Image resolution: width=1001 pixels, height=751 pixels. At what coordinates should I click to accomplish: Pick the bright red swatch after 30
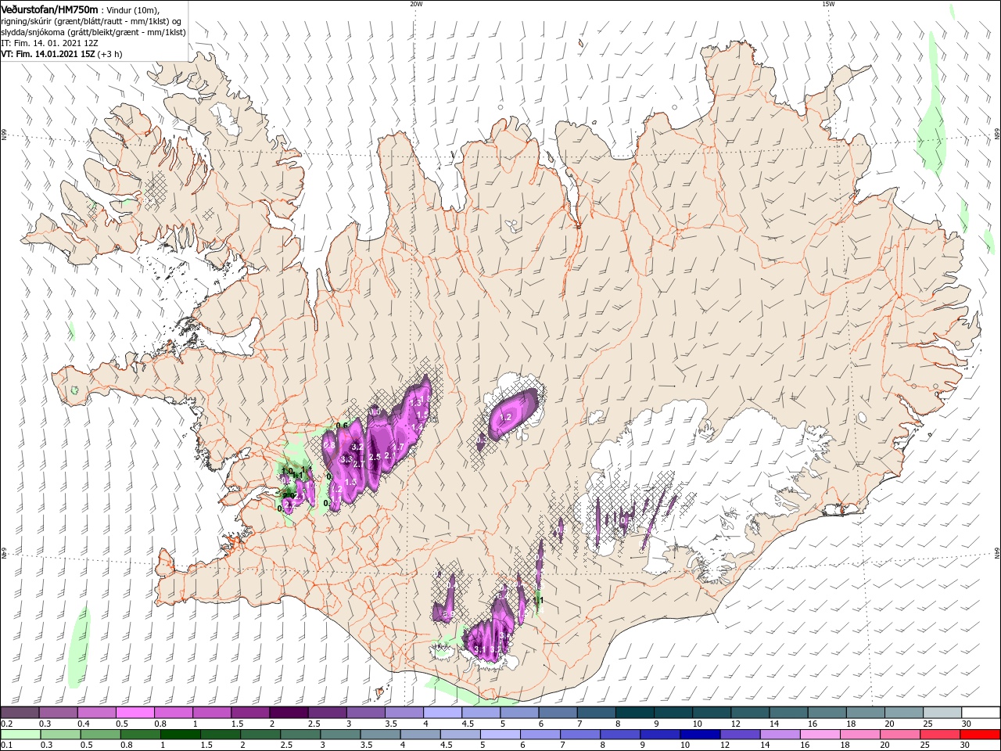[x=981, y=735]
